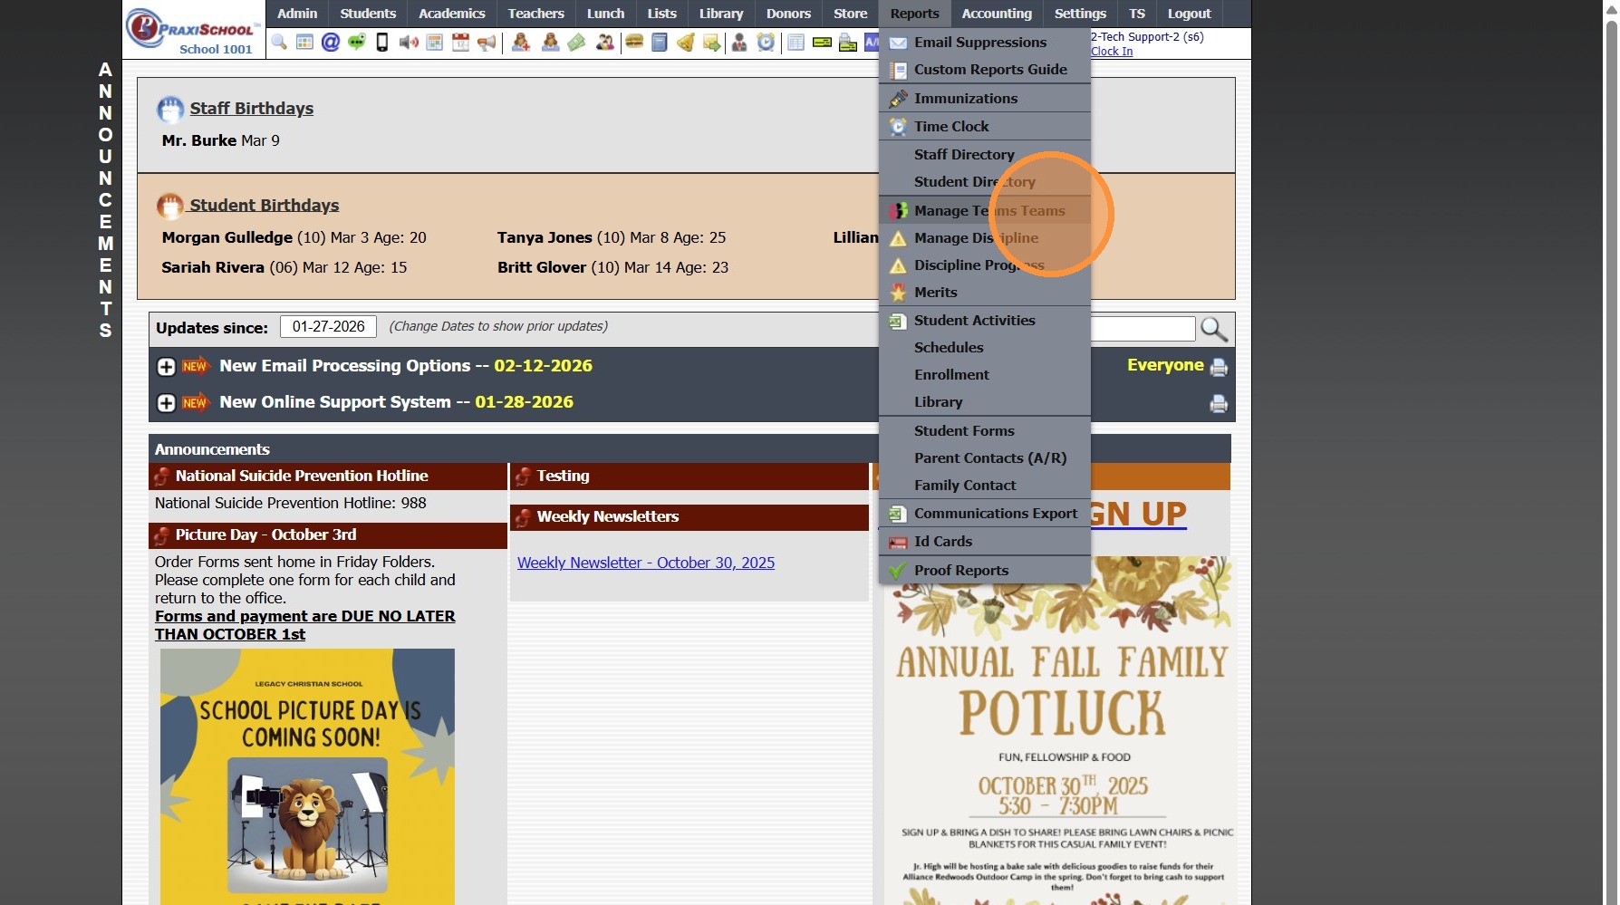Click the Annual Fall Family Potluck flyer

point(1060,730)
